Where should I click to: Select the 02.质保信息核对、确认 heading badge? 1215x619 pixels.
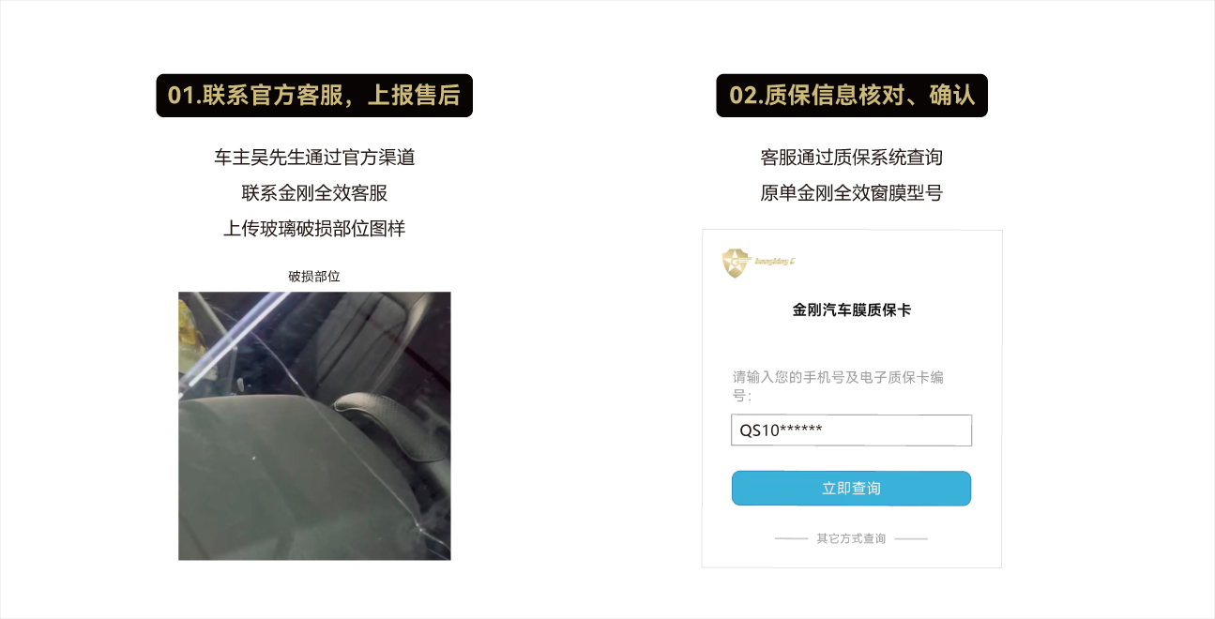point(852,96)
